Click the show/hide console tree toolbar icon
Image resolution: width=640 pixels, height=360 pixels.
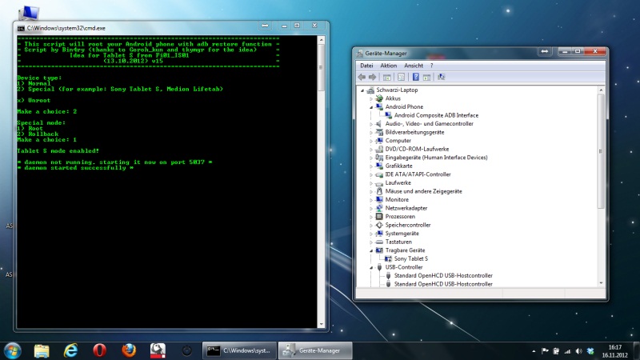[x=387, y=77]
